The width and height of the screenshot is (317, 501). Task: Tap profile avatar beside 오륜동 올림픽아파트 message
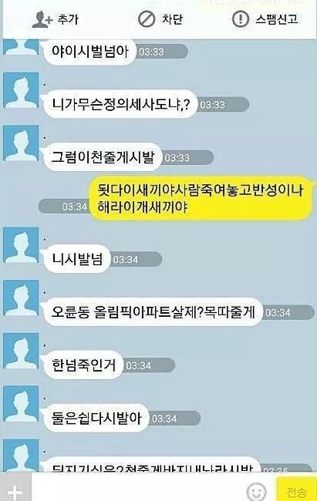[21, 298]
